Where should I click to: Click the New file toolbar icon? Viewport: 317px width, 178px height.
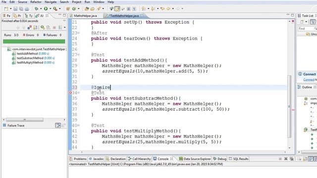6,9
